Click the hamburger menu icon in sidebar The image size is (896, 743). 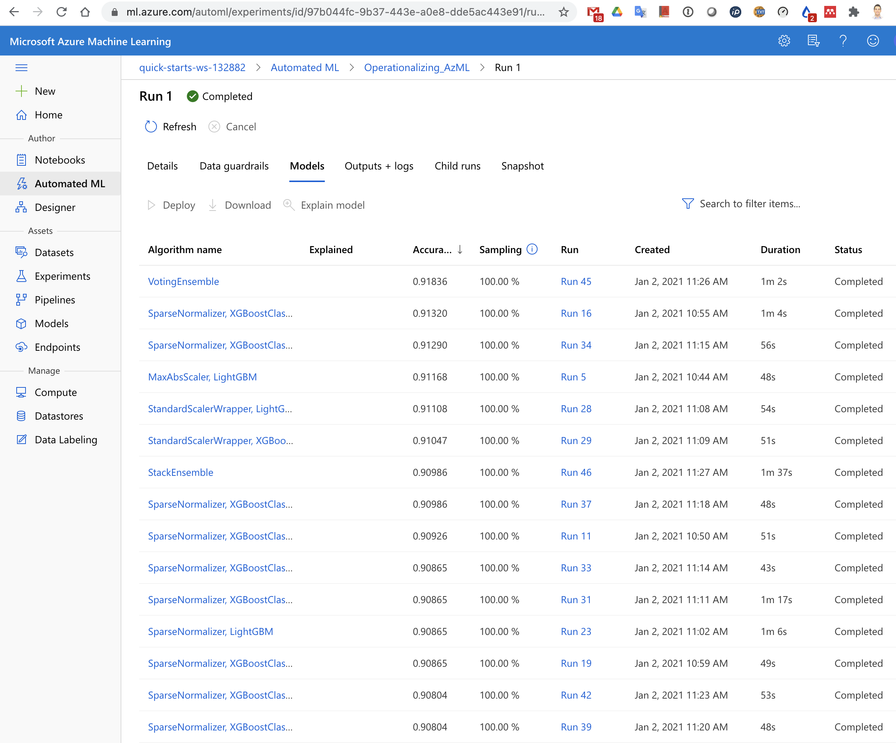point(21,67)
